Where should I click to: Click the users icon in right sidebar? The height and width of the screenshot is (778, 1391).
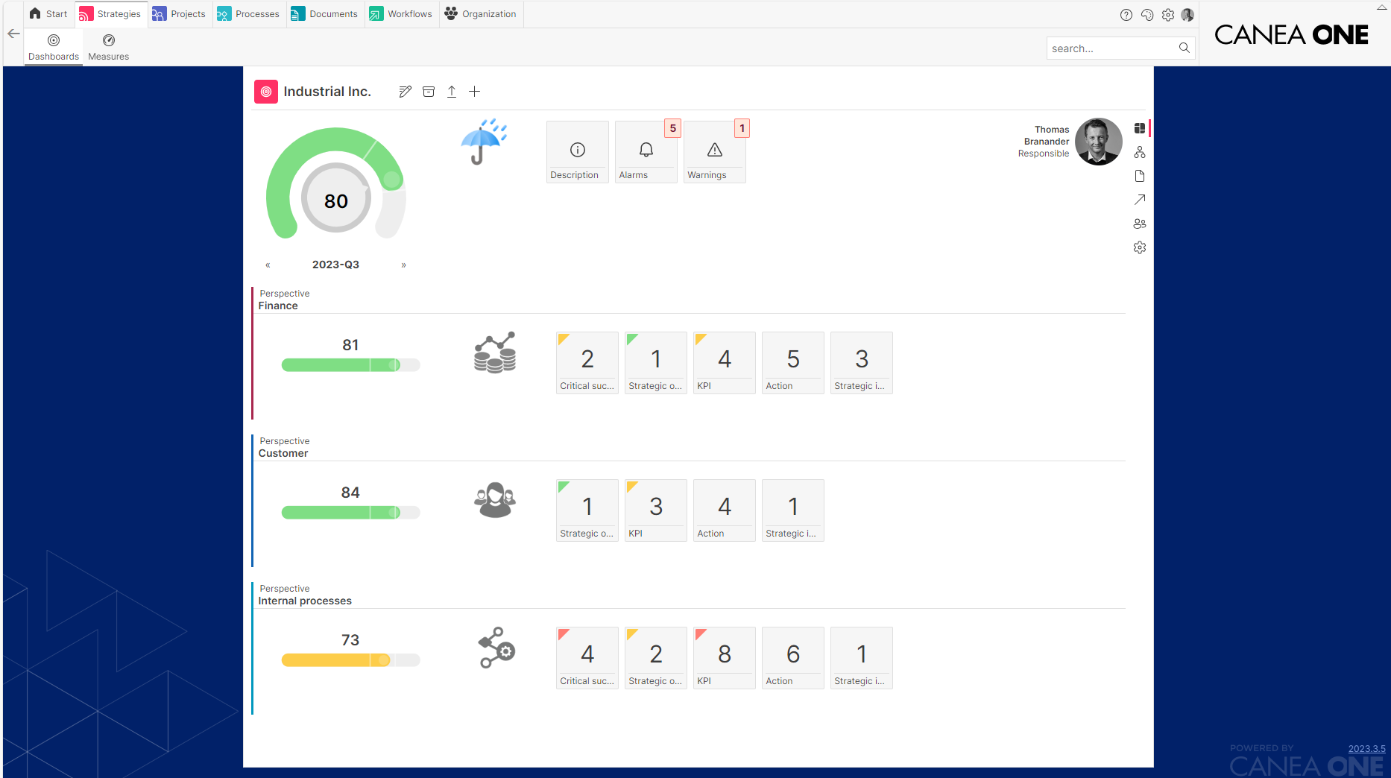tap(1140, 224)
